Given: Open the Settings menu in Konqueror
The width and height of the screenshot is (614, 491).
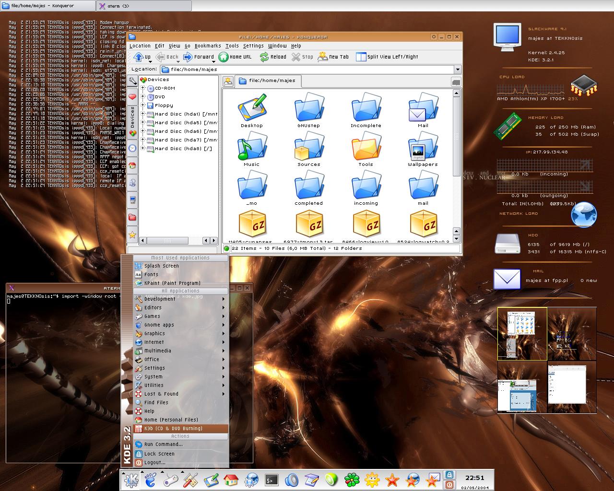Looking at the screenshot, I should 253,46.
